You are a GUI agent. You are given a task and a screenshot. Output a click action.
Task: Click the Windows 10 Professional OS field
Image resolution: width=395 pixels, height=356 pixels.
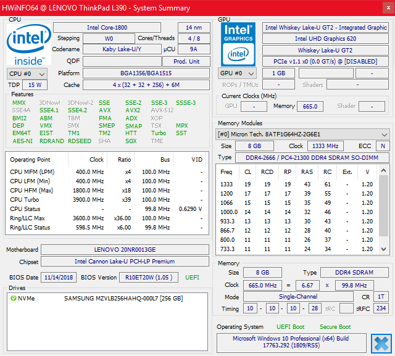click(291, 342)
